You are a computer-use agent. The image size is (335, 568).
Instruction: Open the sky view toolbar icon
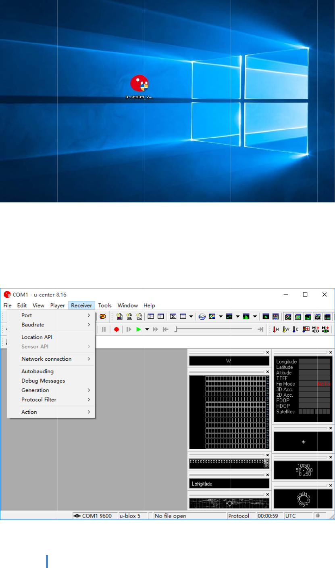(x=276, y=317)
